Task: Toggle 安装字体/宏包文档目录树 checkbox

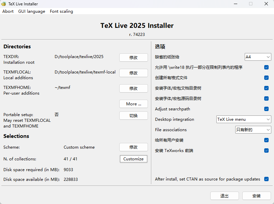Action: pyautogui.click(x=266, y=88)
